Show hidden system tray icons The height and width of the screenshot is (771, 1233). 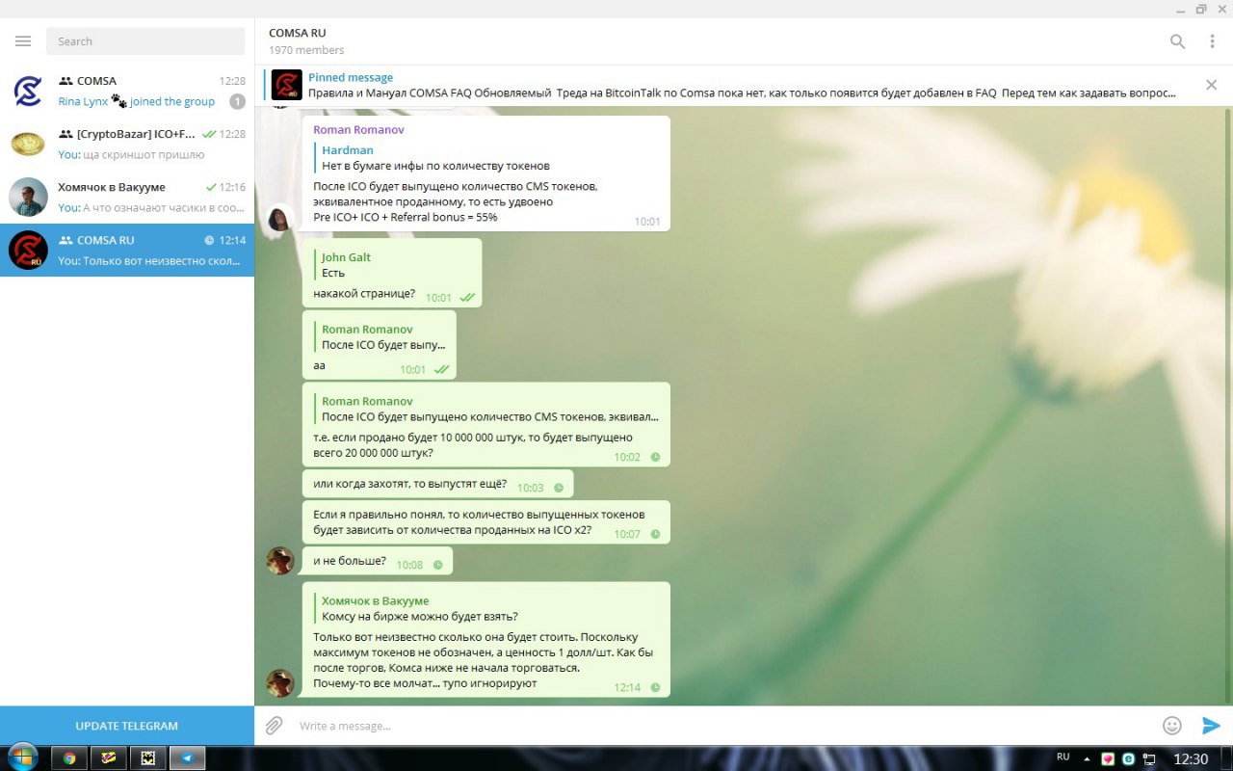[1088, 758]
